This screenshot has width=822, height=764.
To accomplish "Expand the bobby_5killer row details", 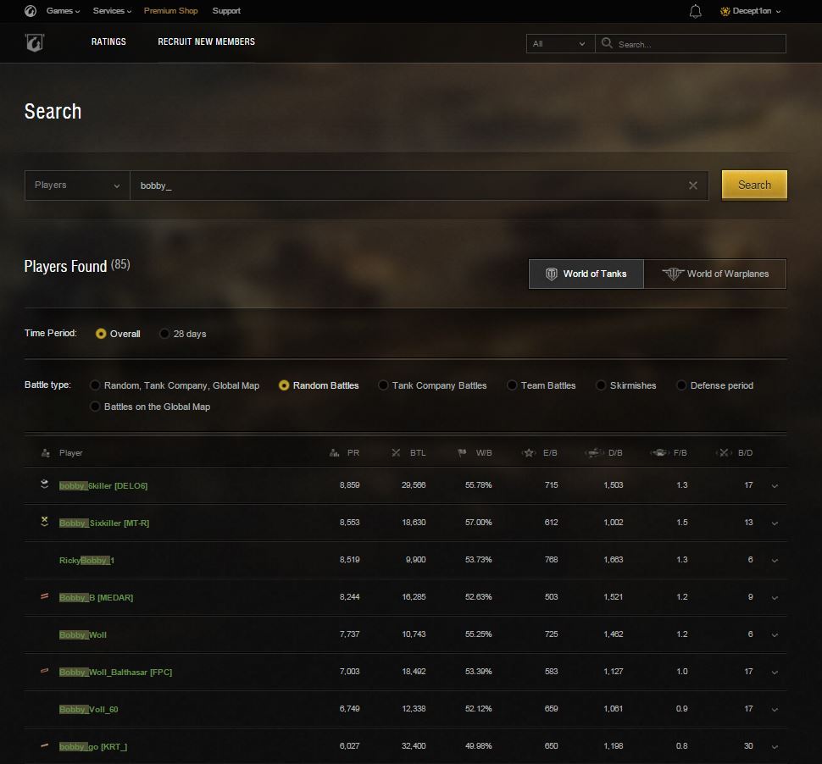I will [x=775, y=486].
